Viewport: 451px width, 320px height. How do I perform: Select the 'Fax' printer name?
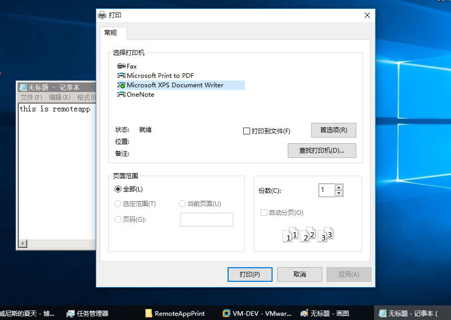coord(132,66)
